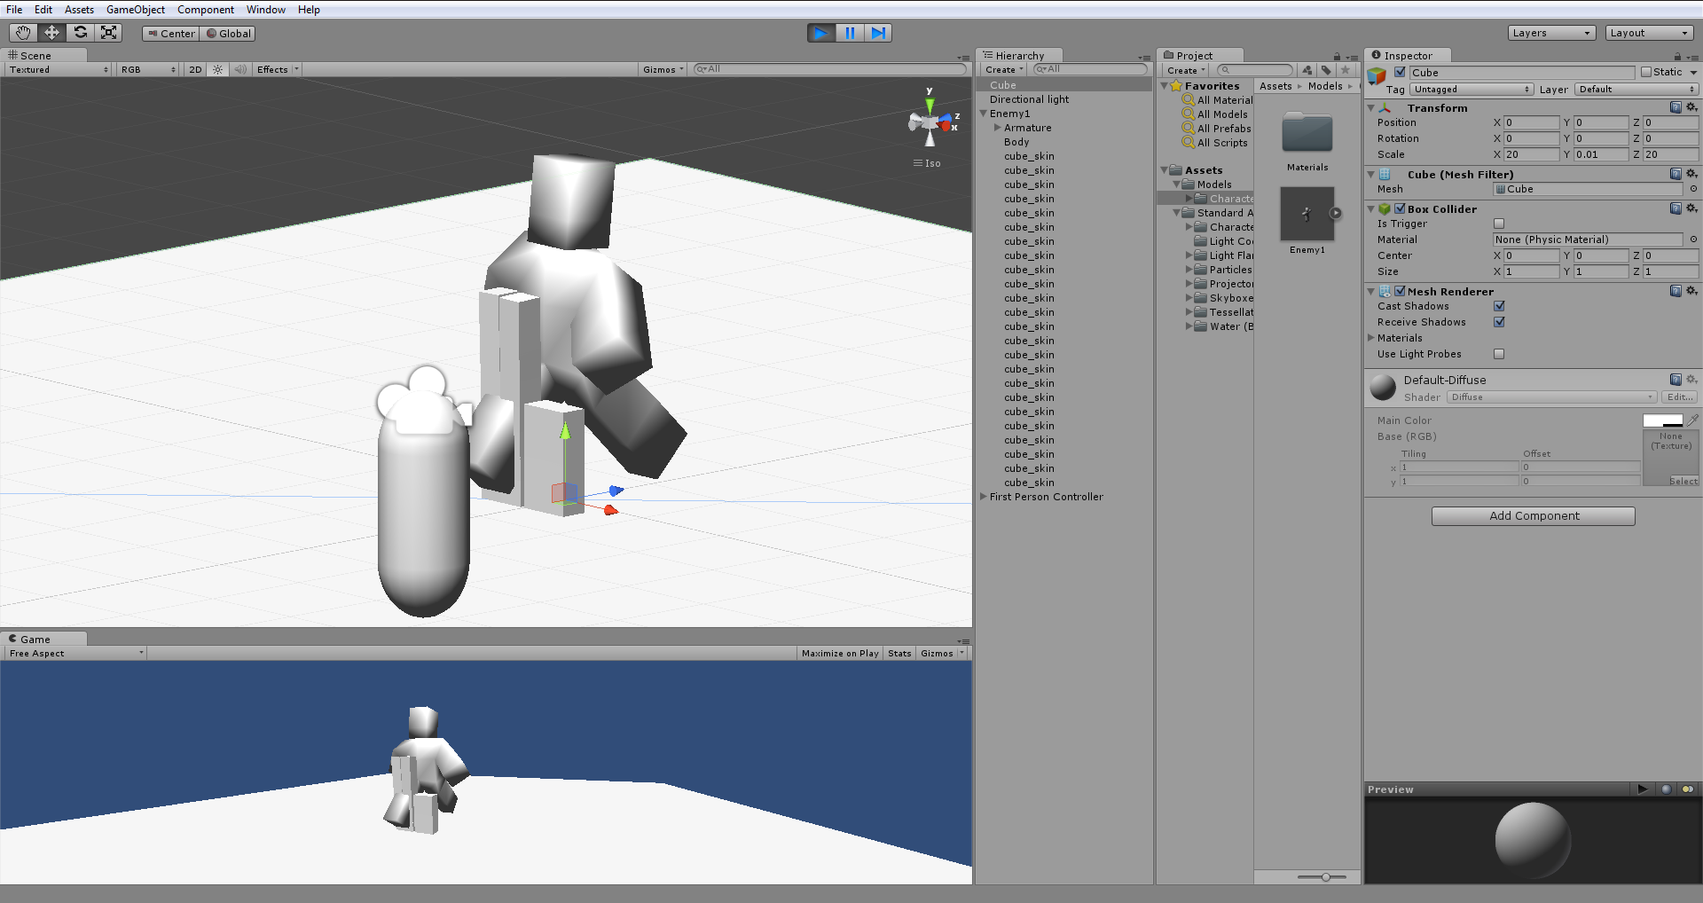The height and width of the screenshot is (903, 1703).
Task: Open Transform component gear menu
Action: pyautogui.click(x=1691, y=107)
